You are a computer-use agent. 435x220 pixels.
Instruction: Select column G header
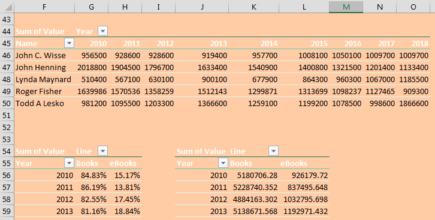point(91,7)
